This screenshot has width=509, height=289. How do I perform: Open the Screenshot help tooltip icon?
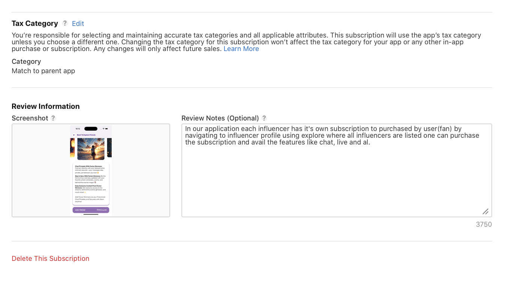[53, 118]
